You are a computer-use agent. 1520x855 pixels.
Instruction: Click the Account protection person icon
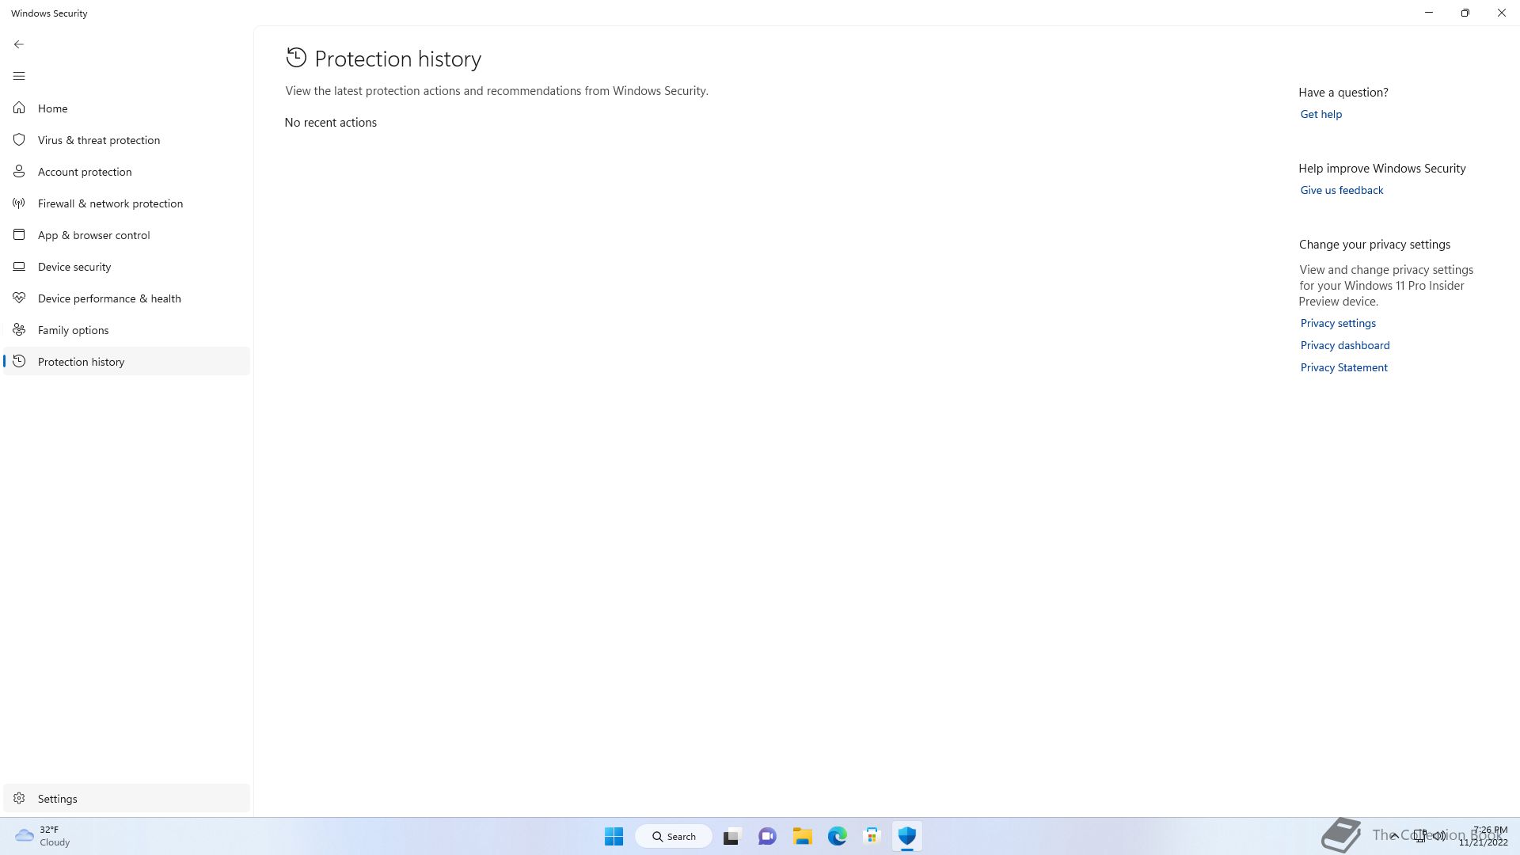tap(19, 171)
